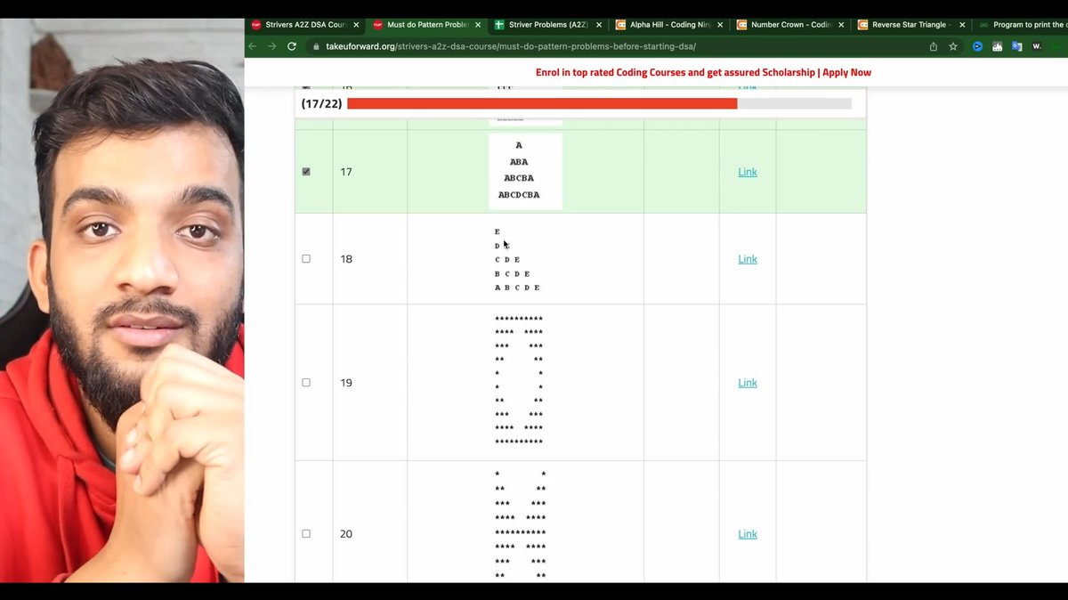This screenshot has width=1068, height=600.
Task: Check the checkbox for problem 18
Action: [306, 259]
